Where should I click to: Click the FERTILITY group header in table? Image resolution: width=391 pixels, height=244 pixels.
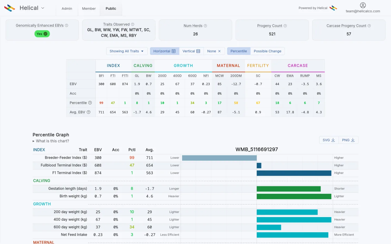click(x=258, y=66)
